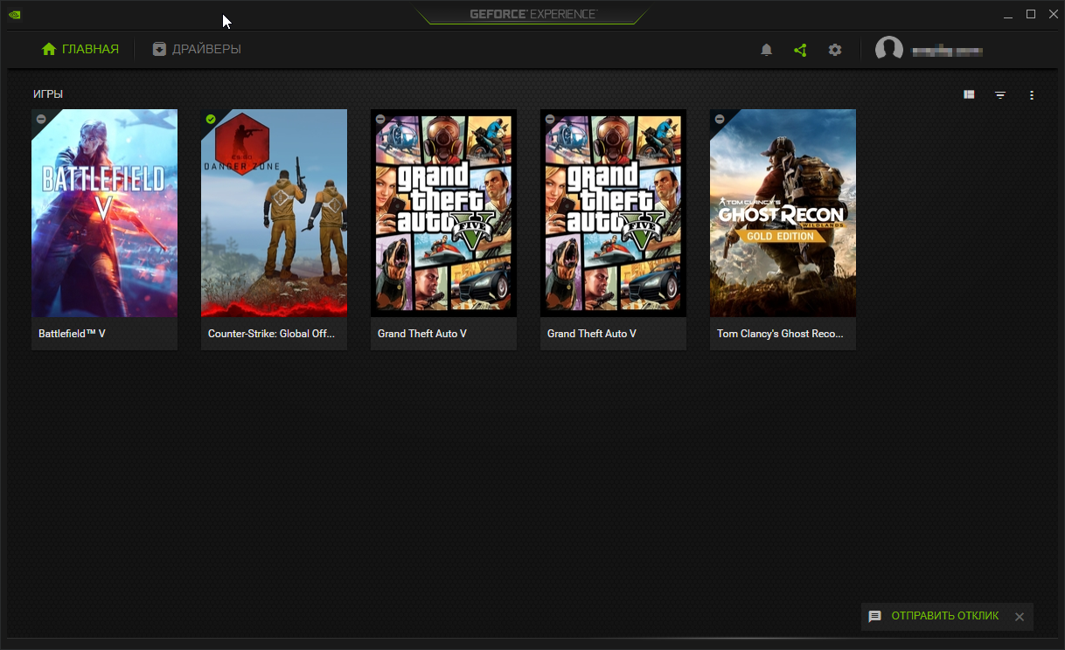The image size is (1065, 650).
Task: Click the feedback chat bubble icon
Action: (874, 617)
